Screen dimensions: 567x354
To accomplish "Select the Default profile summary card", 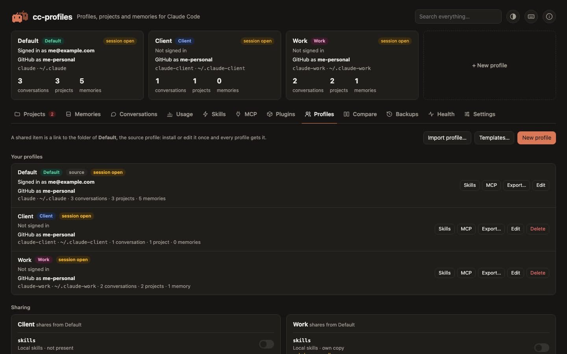I will coord(77,65).
